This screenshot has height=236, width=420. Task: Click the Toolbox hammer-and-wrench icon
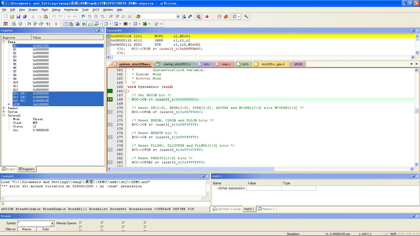point(156,24)
